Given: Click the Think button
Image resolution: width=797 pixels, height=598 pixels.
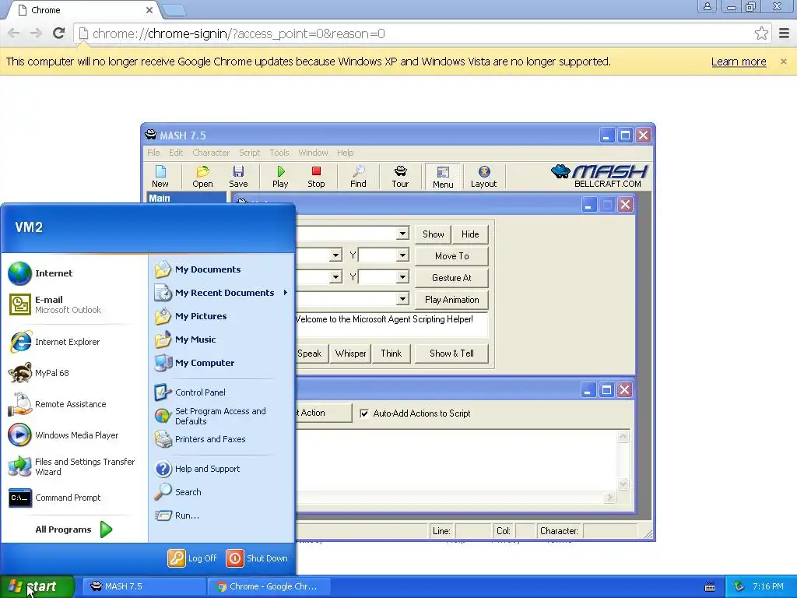Looking at the screenshot, I should coord(391,354).
